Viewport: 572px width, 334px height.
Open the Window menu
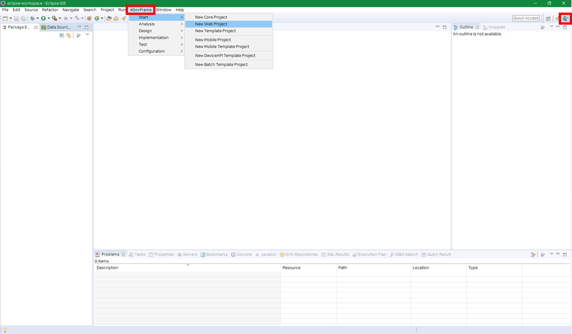(164, 10)
